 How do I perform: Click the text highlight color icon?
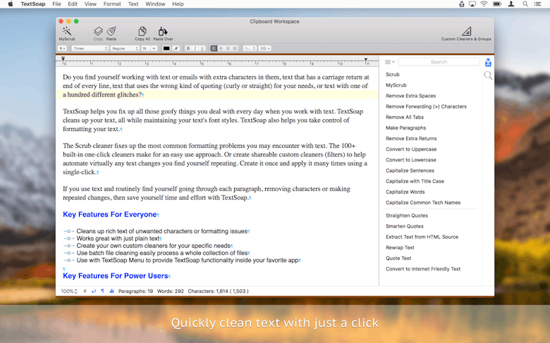[176, 49]
